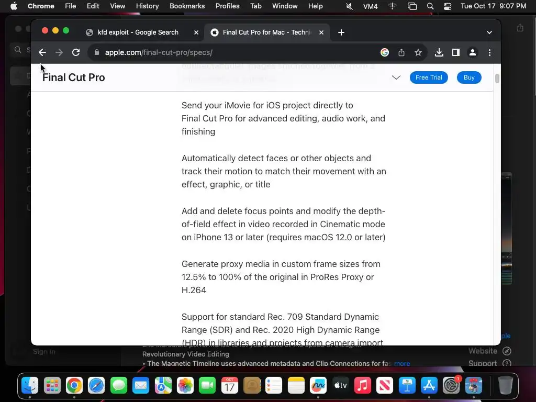The width and height of the screenshot is (536, 402).
Task: Click the muted sound icon in menu bar
Action: tap(349, 6)
